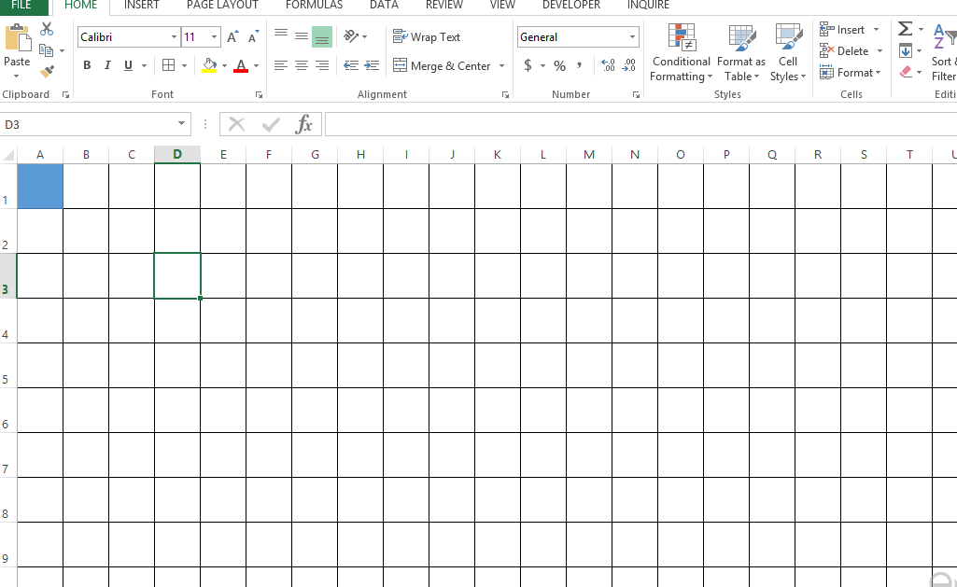Switch to the FORMULAS tab

tap(314, 6)
